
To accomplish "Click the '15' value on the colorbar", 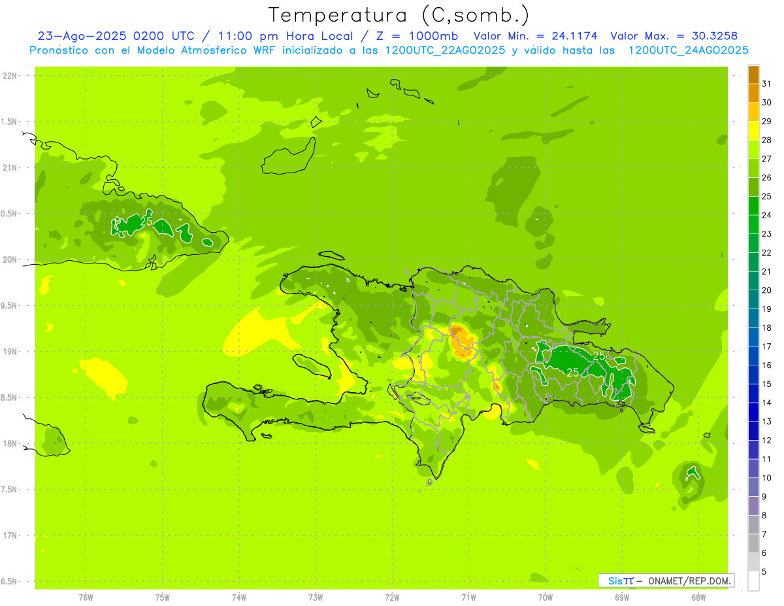I will click(x=767, y=384).
